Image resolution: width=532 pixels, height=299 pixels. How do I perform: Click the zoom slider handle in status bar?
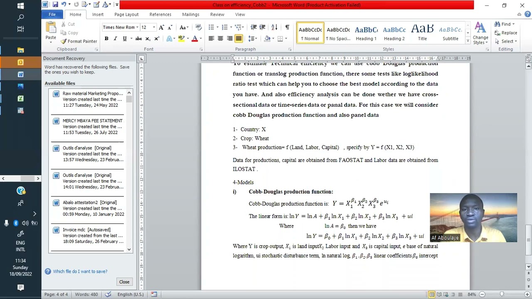(502, 294)
